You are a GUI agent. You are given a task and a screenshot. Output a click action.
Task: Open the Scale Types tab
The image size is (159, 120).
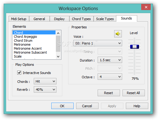105,19
